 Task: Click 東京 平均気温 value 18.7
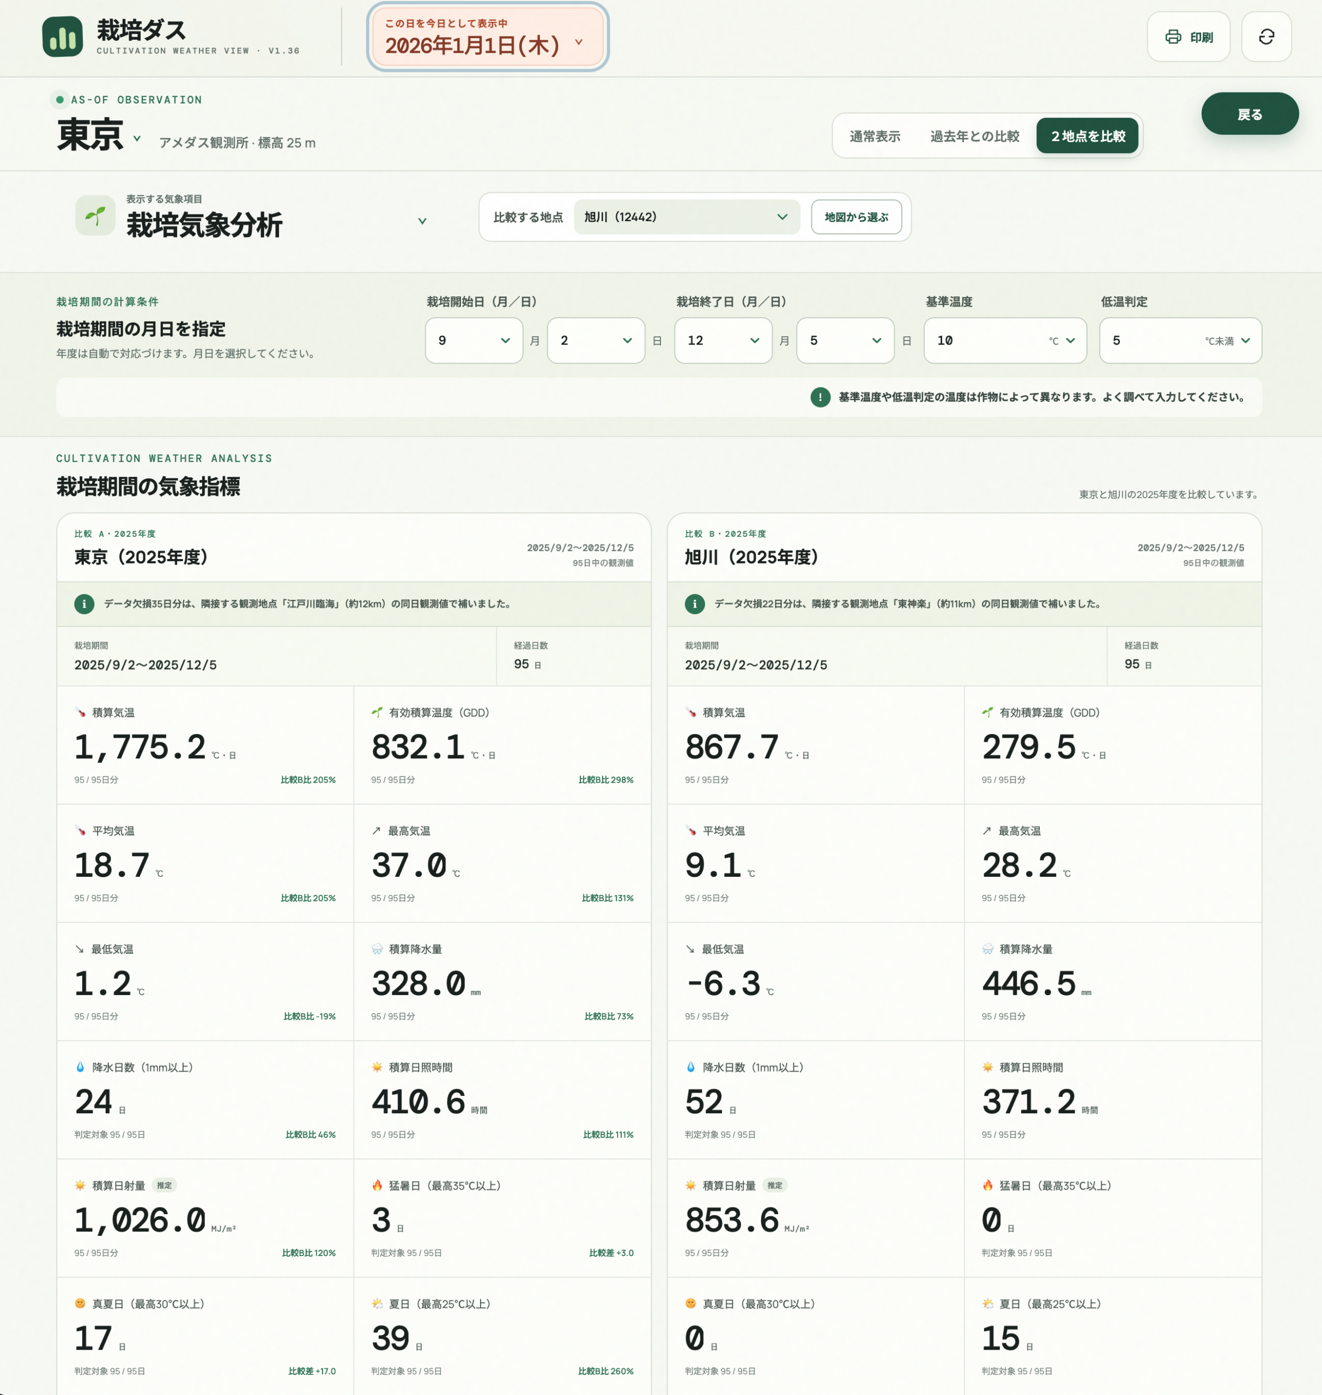(112, 865)
